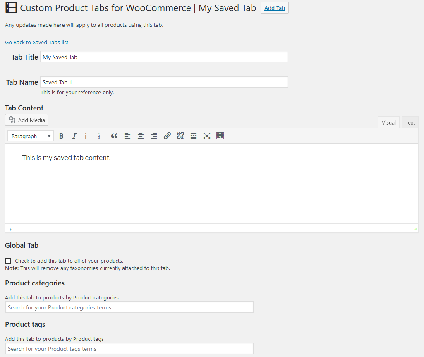Align text left
424x357 pixels.
coord(127,136)
